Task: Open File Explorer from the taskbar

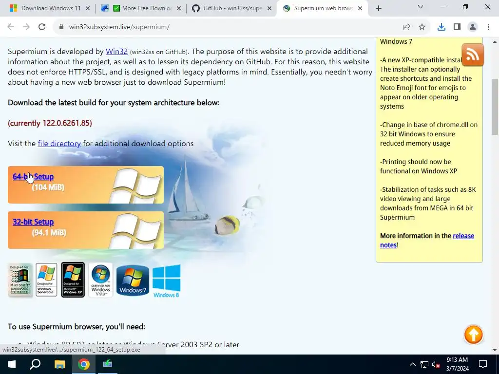Action: pos(59,364)
